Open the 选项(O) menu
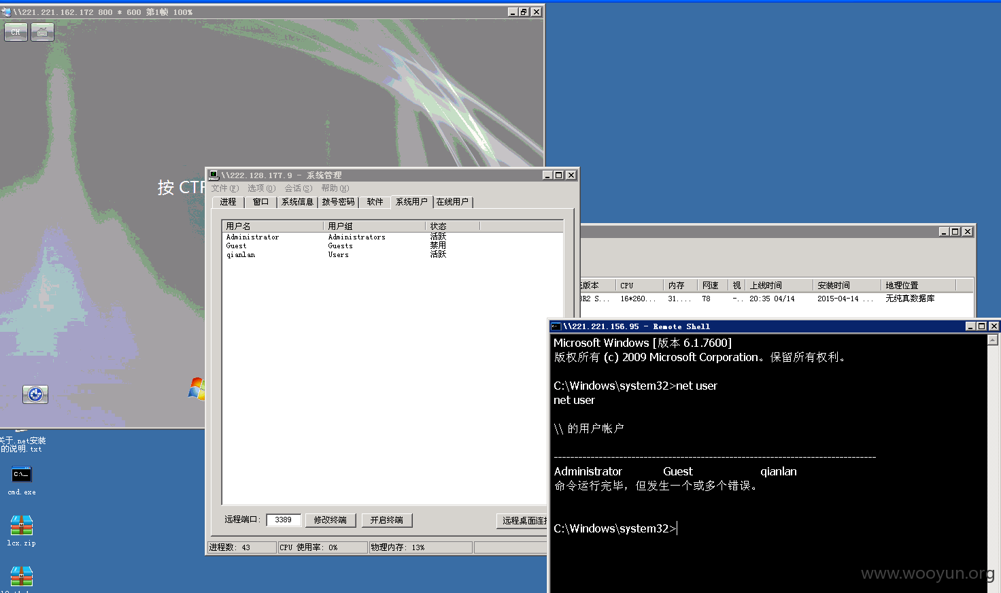The image size is (1001, 593). coord(262,188)
